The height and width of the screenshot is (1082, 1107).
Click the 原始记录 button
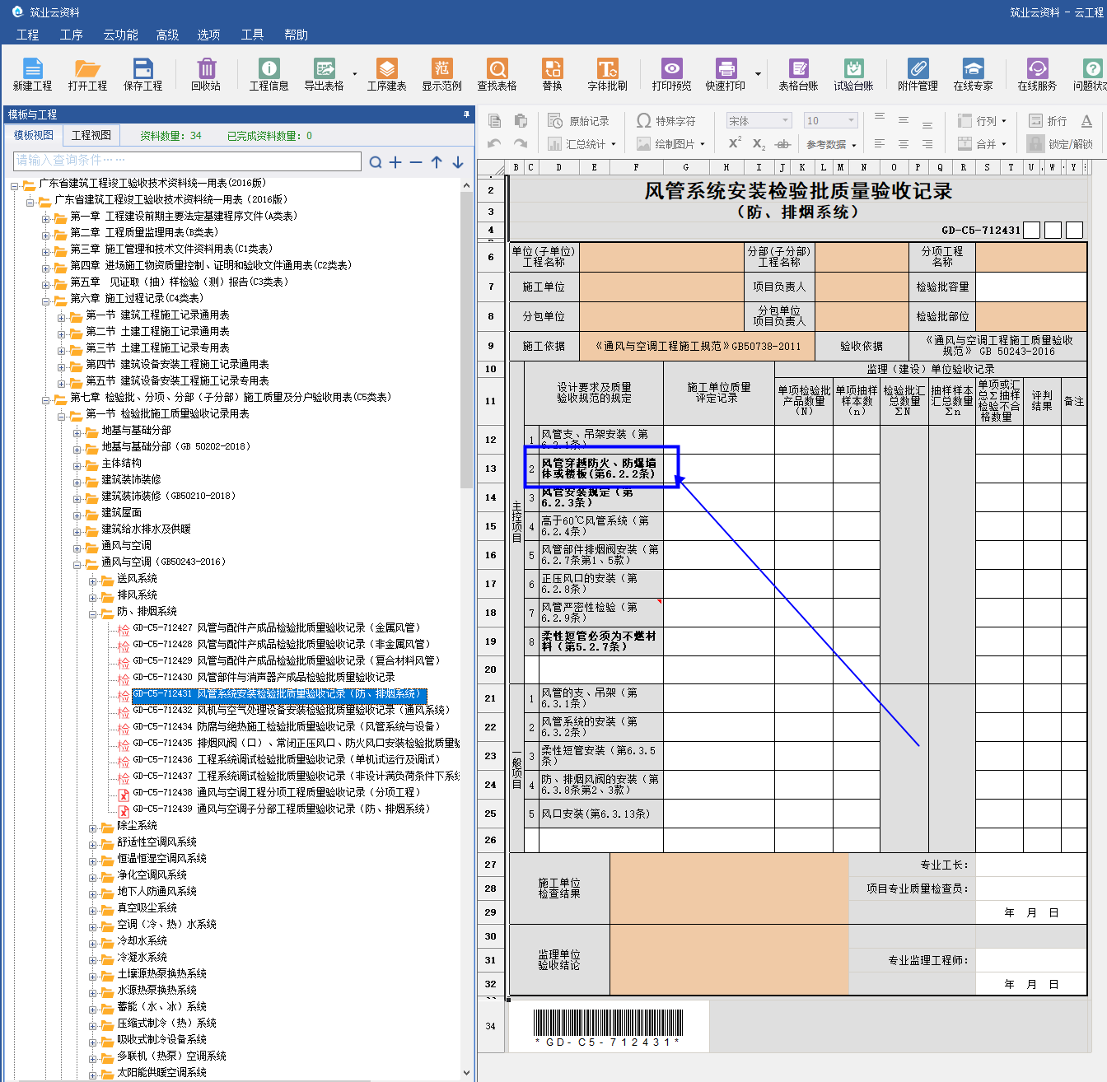[579, 121]
